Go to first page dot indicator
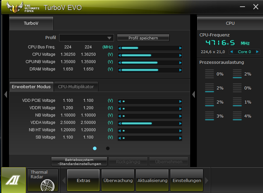The height and width of the screenshot is (193, 263). click(x=95, y=149)
